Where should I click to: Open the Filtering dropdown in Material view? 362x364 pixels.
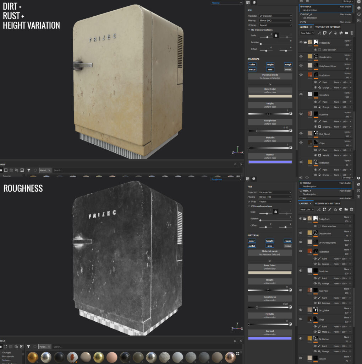pos(275,20)
